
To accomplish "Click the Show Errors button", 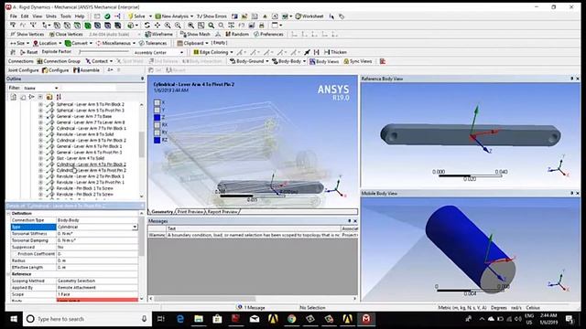I will tap(212, 16).
